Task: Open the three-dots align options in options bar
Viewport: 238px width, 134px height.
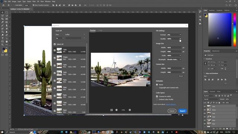Action: (x=85, y=5)
